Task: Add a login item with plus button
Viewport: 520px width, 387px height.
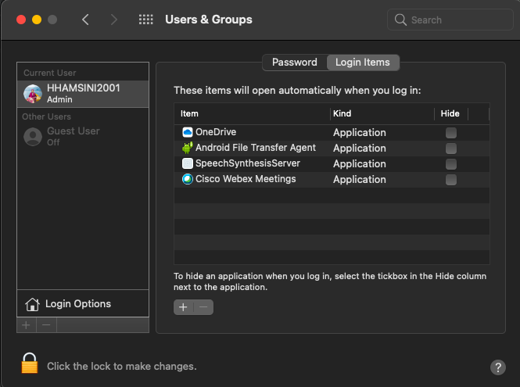Action: pos(183,307)
